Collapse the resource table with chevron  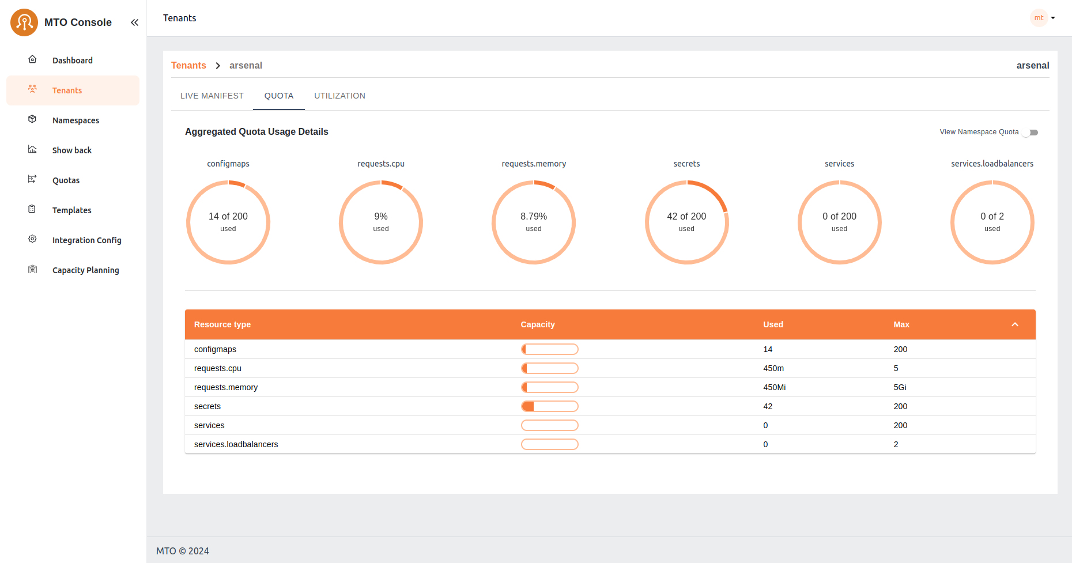[x=1015, y=324]
